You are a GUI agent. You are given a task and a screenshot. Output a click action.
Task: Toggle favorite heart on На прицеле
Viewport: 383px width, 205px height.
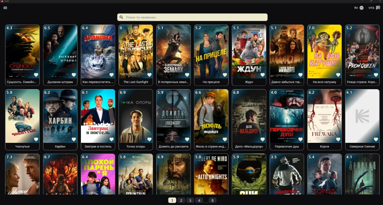coord(225,75)
